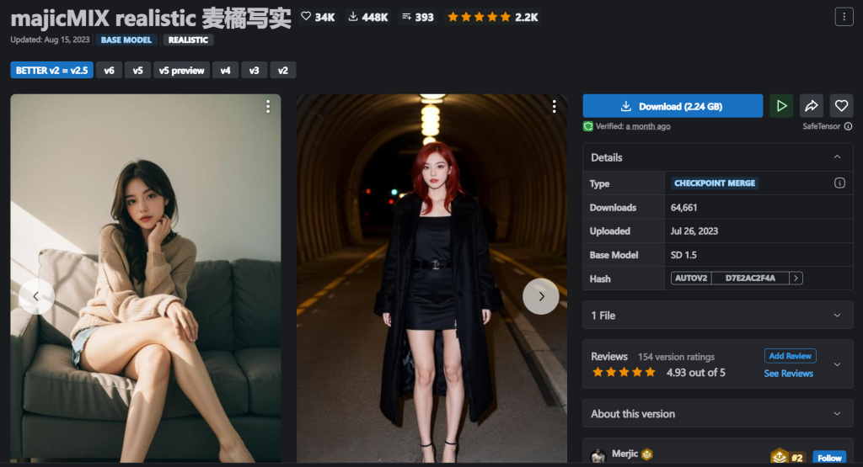The width and height of the screenshot is (863, 467).
Task: Click the info icon next to Checkpoint Merge
Action: (x=839, y=183)
